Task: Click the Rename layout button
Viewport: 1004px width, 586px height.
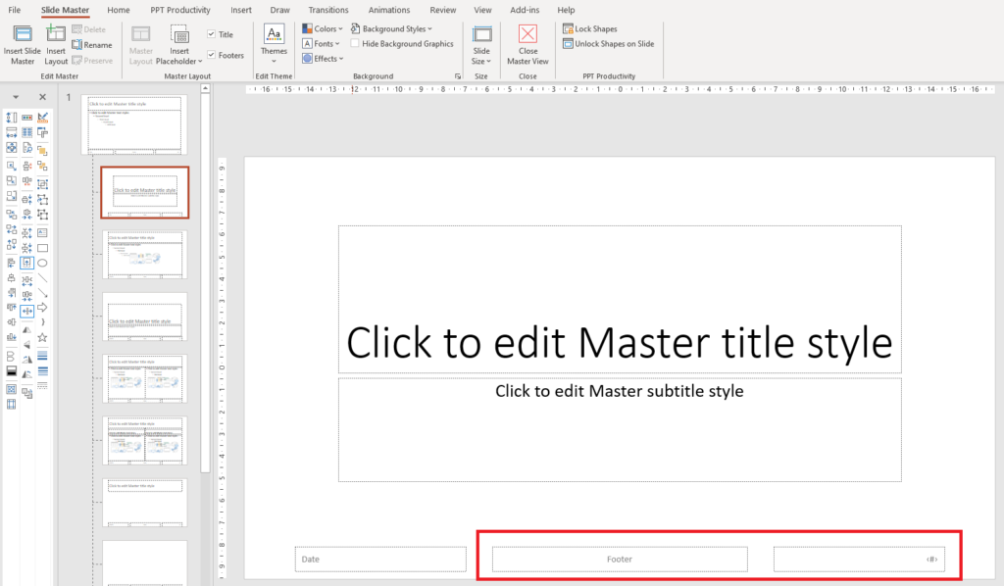Action: (92, 45)
